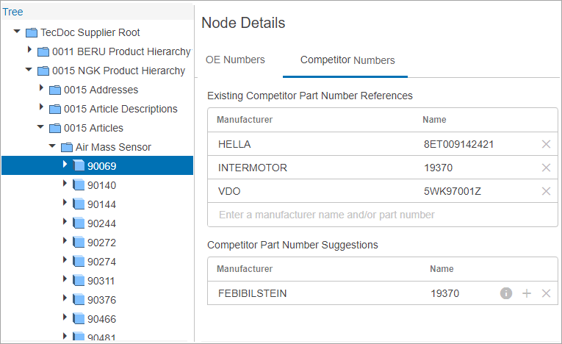Expand the 0011 BERU Product Hierarchy node
562x344 pixels.
point(29,50)
